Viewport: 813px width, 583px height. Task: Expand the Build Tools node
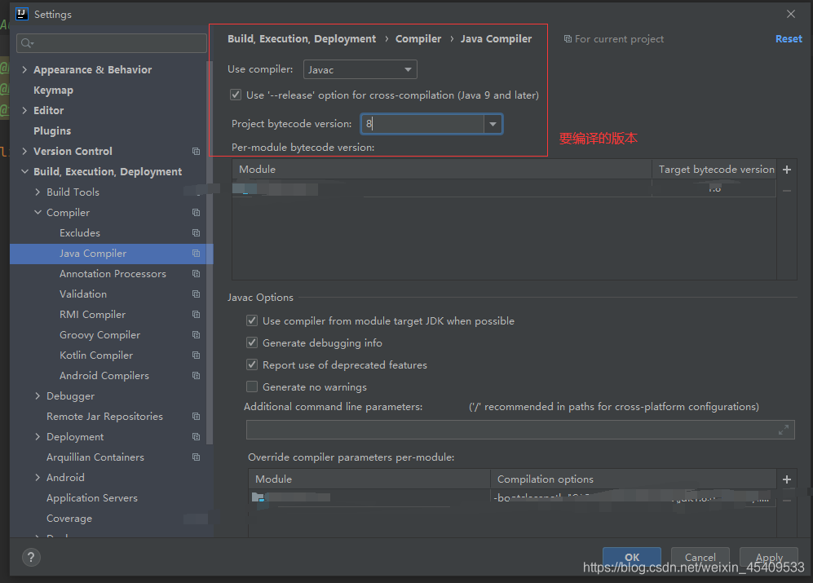coord(38,192)
